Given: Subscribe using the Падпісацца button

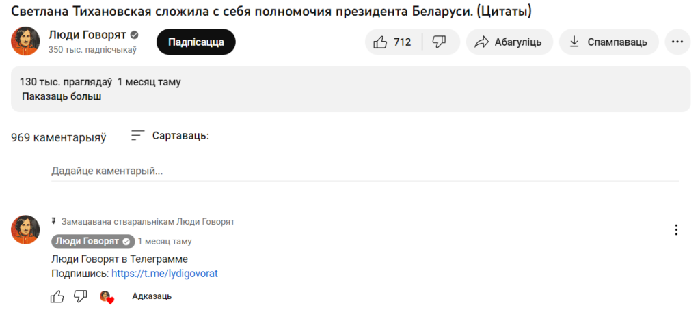Looking at the screenshot, I should [x=196, y=42].
